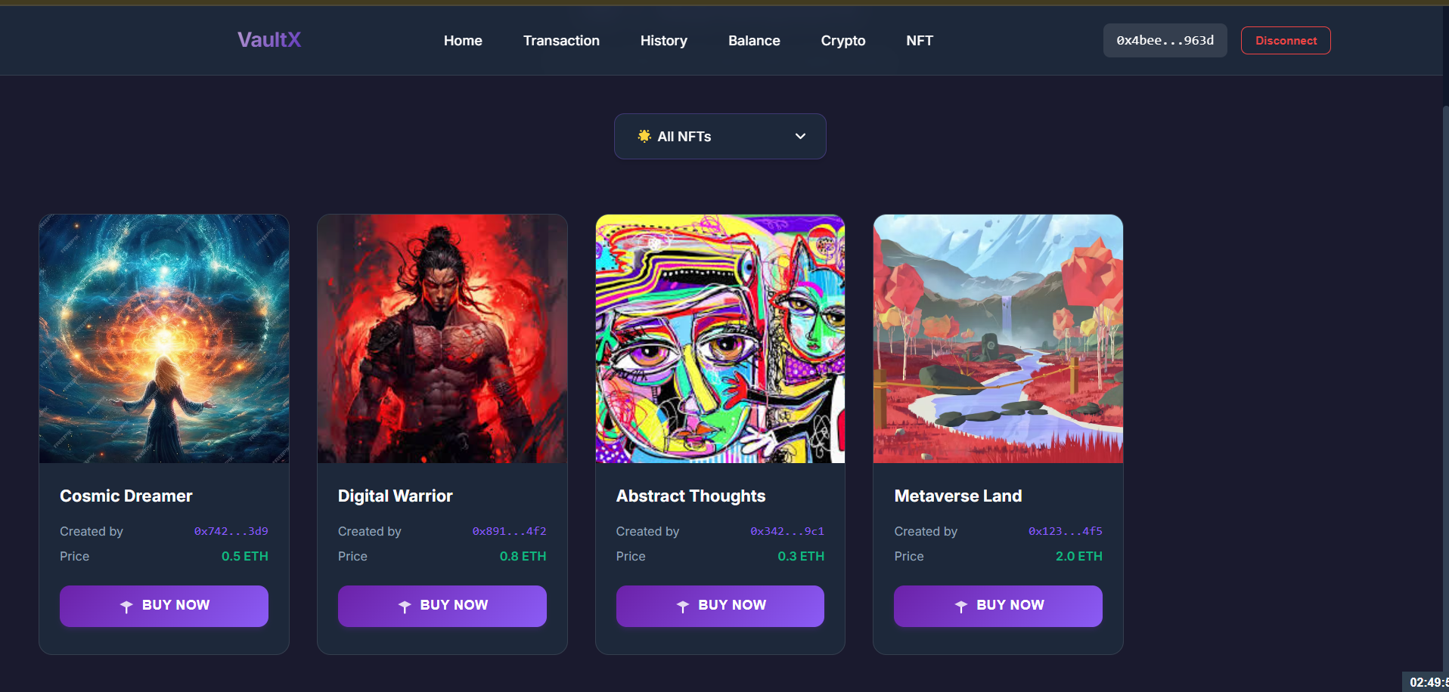This screenshot has height=692, width=1449.
Task: Click the icon on Digital Warrior's Buy Now button
Action: point(405,606)
